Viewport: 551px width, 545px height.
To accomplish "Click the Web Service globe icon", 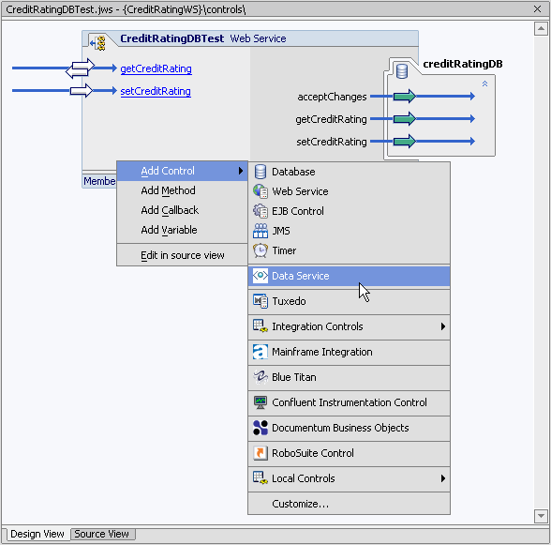I will tap(261, 191).
